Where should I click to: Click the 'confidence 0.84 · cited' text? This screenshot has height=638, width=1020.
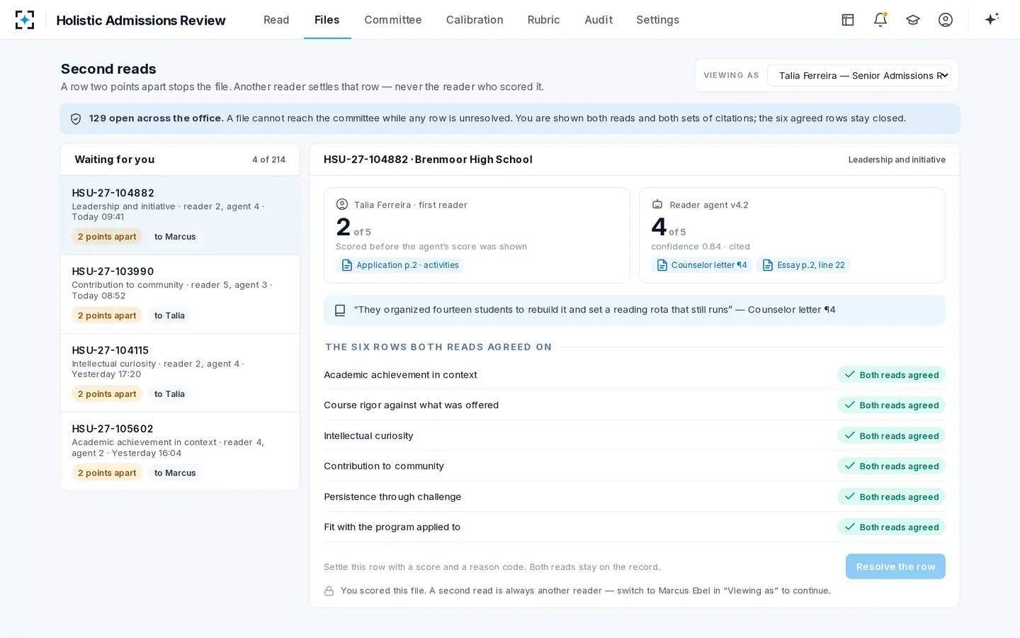[x=701, y=247]
